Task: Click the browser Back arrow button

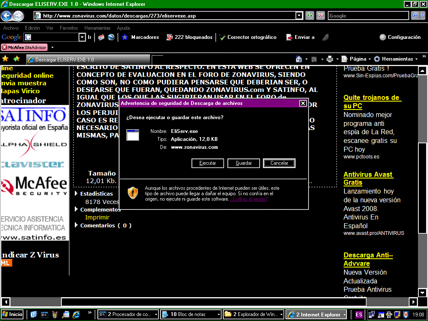Action: click(x=6, y=16)
